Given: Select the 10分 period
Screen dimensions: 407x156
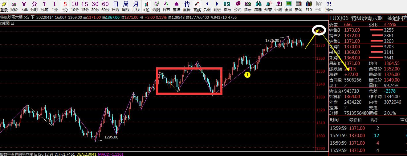Looking at the screenshot, I should tap(75, 6).
